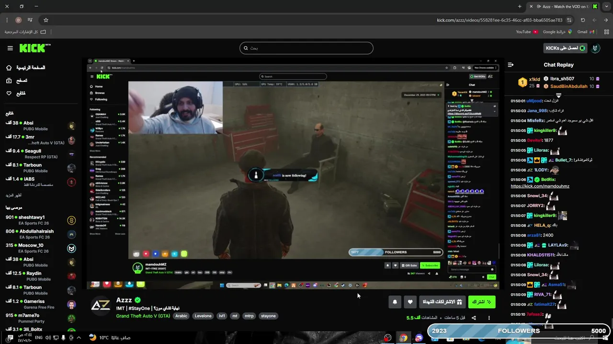Click Moscow_10 channel avatar

[x=71, y=248]
